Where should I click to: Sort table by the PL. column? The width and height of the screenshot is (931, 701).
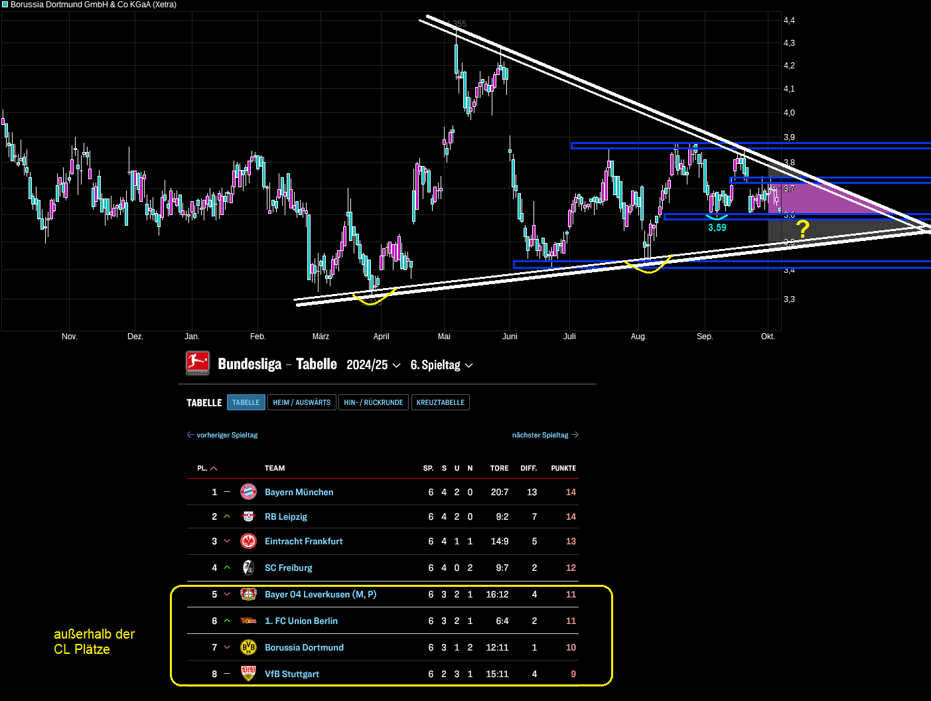tap(207, 468)
